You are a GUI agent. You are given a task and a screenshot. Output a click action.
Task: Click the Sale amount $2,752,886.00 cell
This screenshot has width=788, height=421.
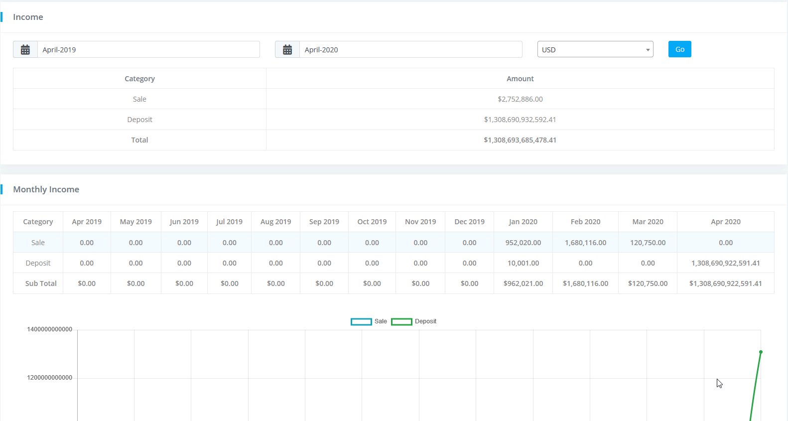[x=520, y=99]
